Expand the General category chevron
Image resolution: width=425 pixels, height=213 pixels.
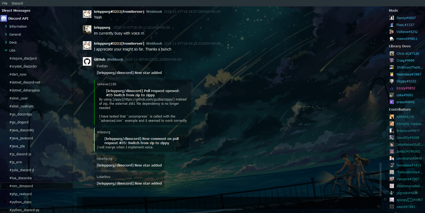(6, 34)
